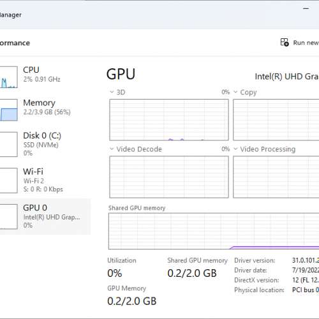Select the Disk 0 (C:) thumbnail graph
This screenshot has width=319, height=319.
point(8,144)
